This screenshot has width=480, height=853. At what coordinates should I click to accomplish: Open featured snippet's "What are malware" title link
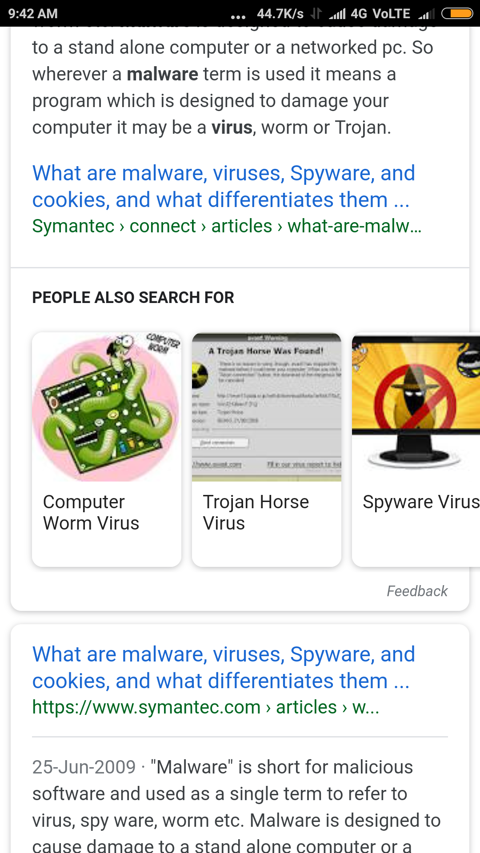[223, 187]
